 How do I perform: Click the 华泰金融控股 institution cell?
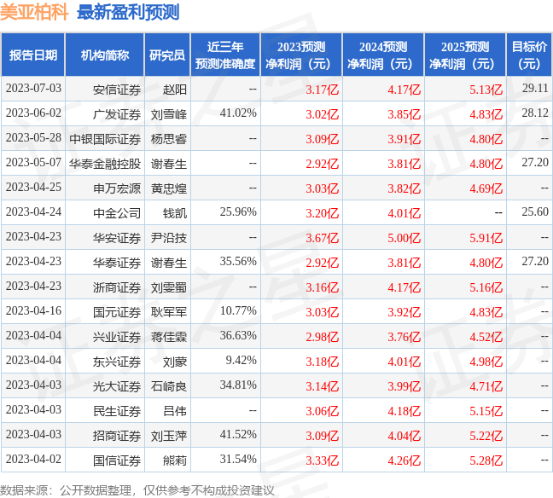tap(105, 164)
